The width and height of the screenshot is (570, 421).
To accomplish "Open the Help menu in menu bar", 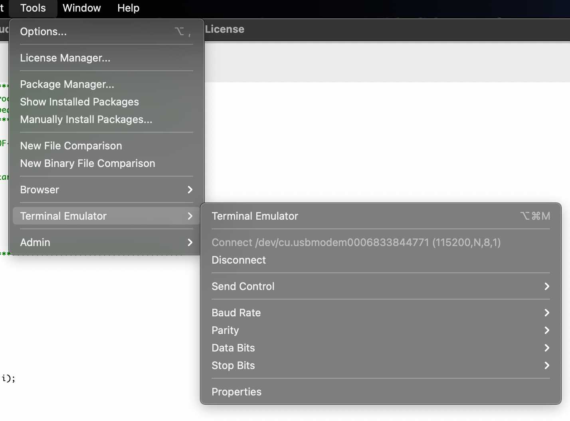I will click(x=128, y=8).
